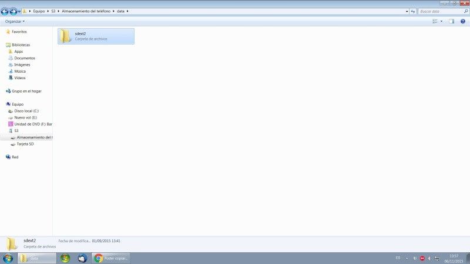Click the taskbar clock showing 06/11/2015
This screenshot has height=264, width=470.
tap(454, 259)
